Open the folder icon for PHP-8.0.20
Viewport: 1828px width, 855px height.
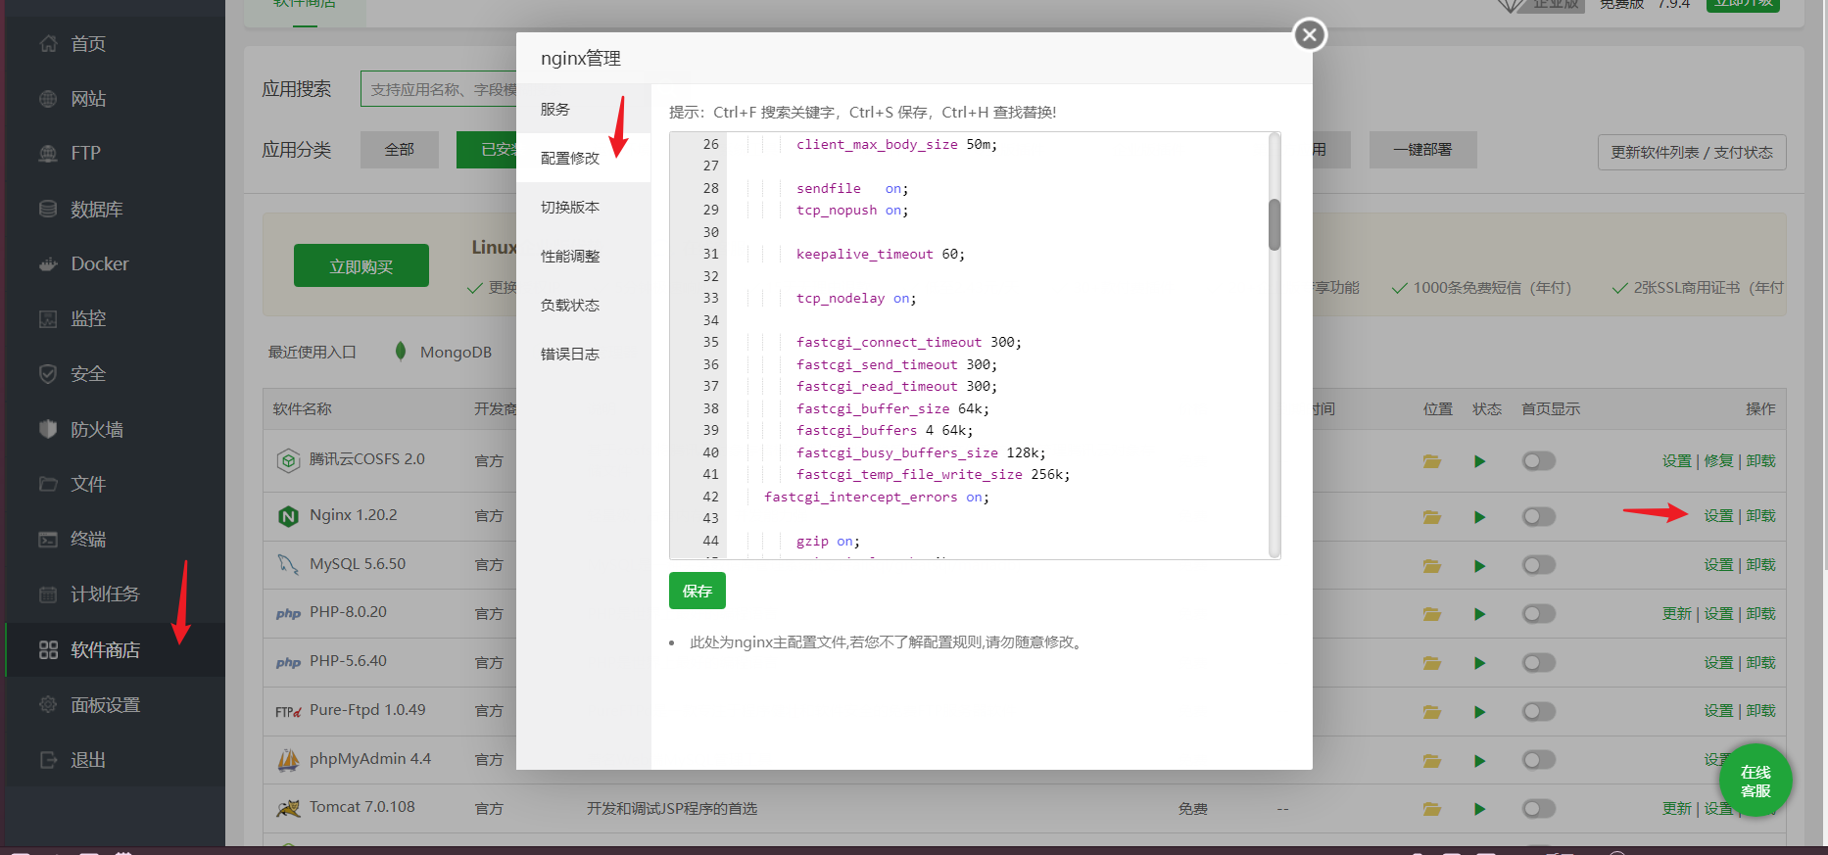pos(1432,614)
